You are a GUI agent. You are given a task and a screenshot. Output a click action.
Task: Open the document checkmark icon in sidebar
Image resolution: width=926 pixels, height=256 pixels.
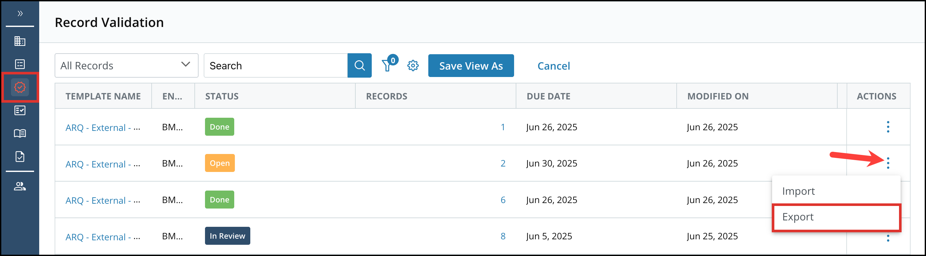[x=20, y=157]
